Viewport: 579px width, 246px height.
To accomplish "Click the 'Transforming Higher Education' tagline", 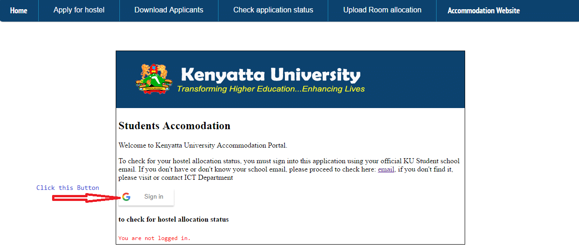I will pos(271,89).
